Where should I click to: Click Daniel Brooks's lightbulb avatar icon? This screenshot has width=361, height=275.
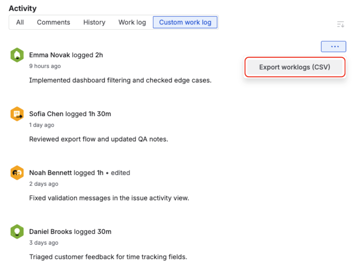(x=17, y=231)
